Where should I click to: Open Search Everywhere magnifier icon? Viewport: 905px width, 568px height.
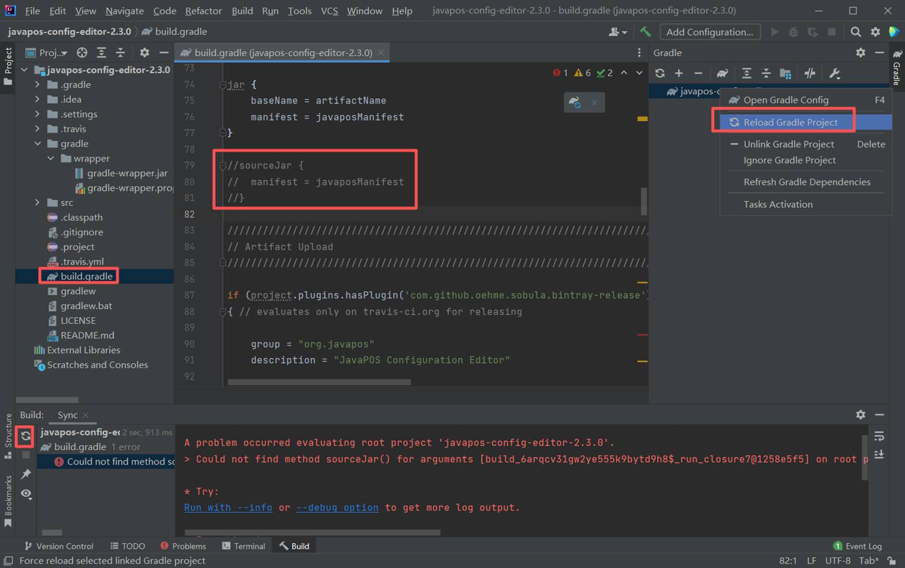[x=856, y=31]
